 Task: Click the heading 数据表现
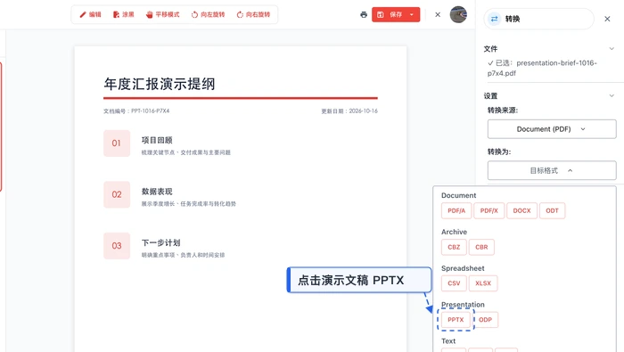(157, 192)
